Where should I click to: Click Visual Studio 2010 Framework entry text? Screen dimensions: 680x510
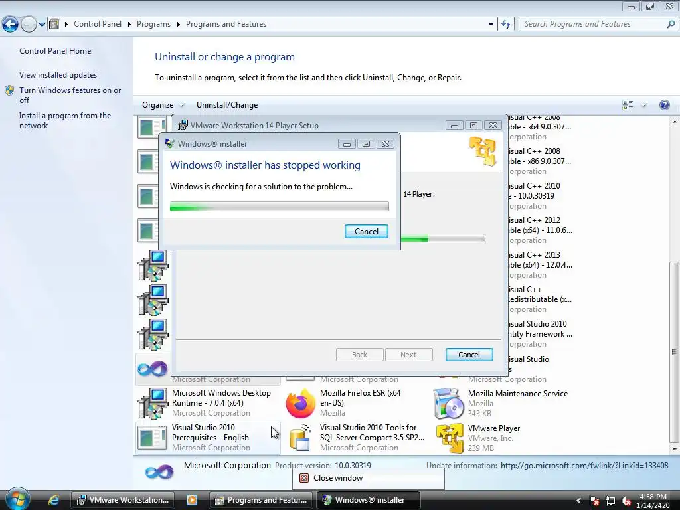540,329
